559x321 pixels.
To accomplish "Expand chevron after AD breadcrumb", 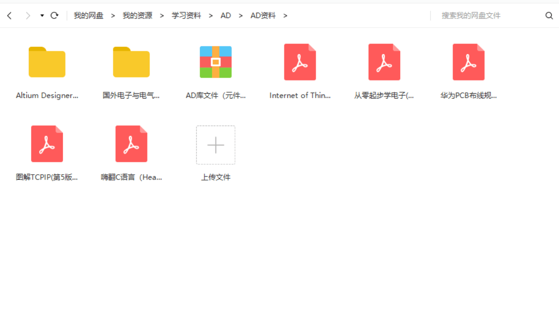I will [241, 16].
